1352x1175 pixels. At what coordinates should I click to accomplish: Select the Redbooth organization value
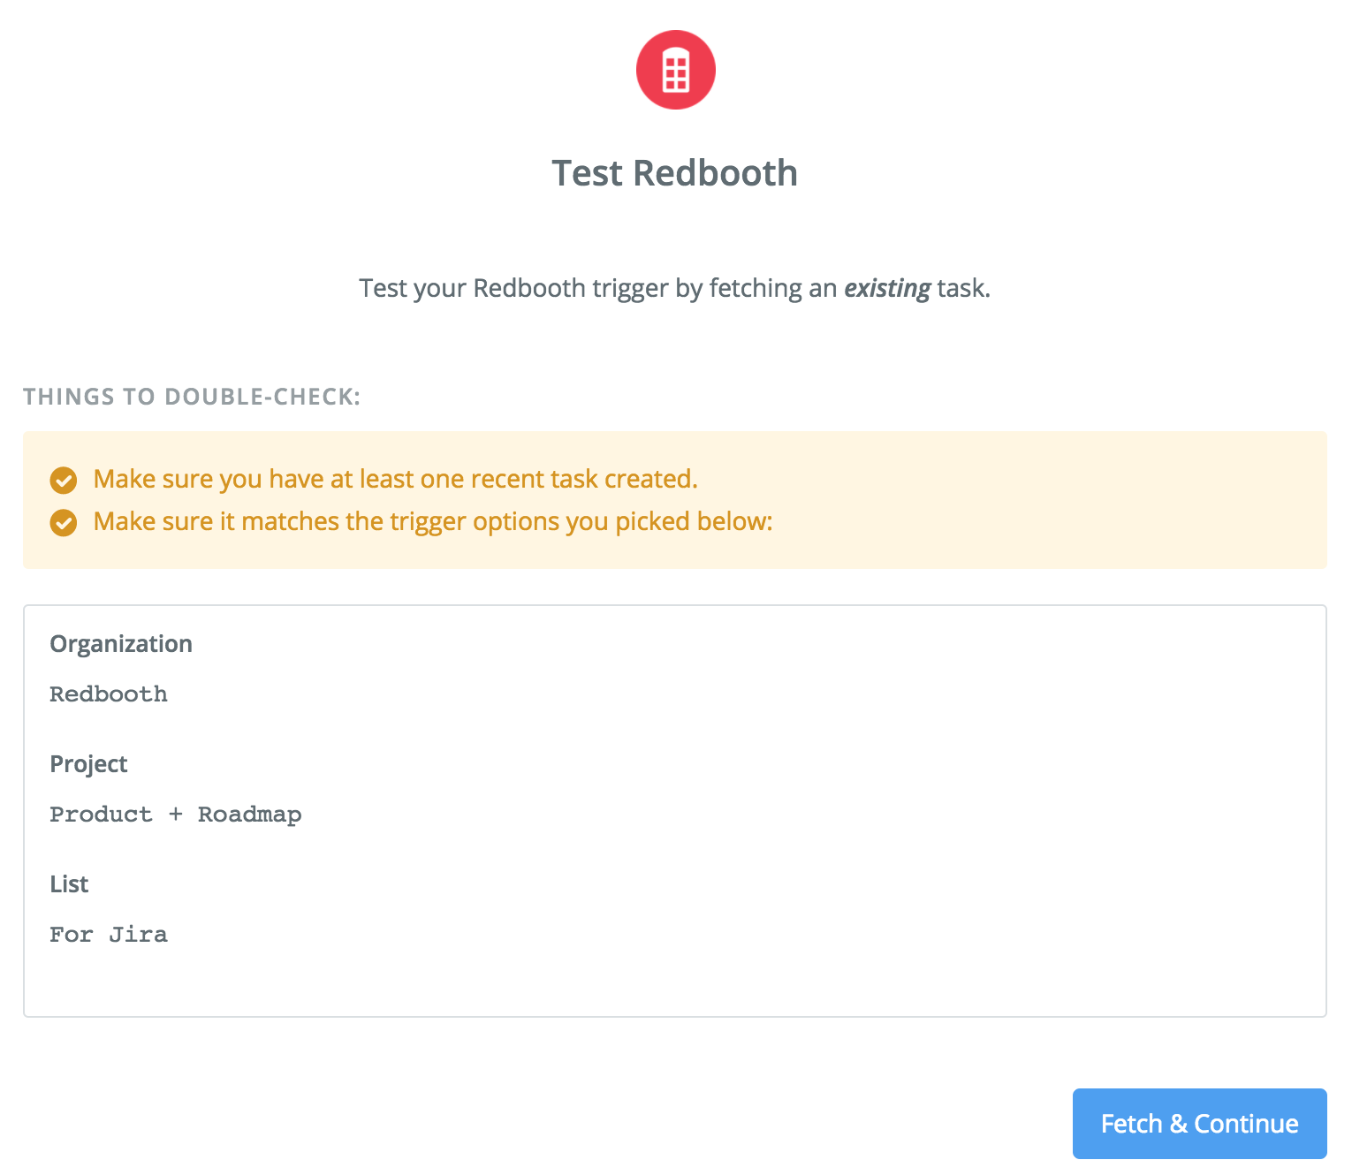(109, 694)
